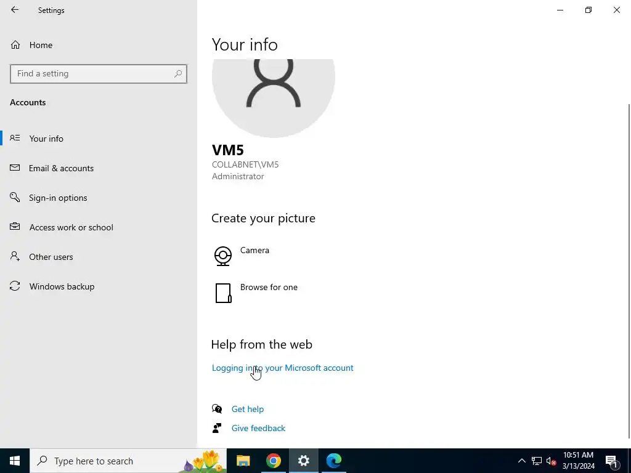
Task: Select Your info in the sidebar
Action: pyautogui.click(x=99, y=139)
